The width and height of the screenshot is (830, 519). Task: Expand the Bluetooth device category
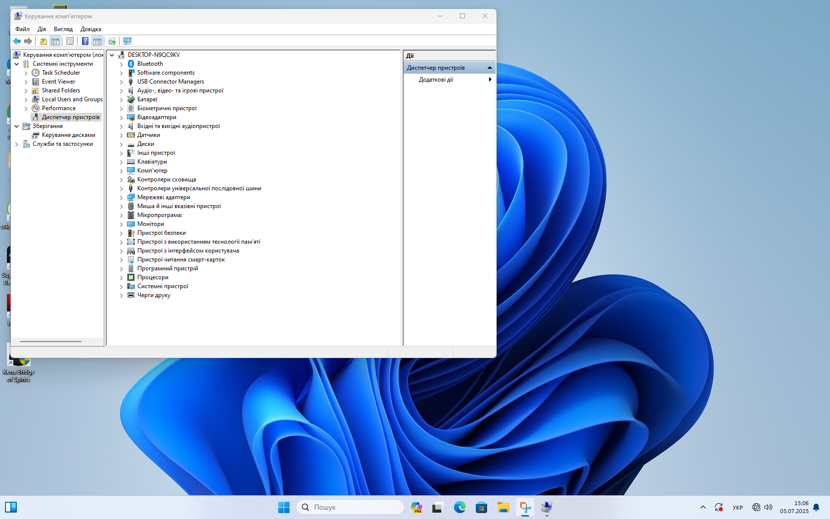[x=121, y=64]
